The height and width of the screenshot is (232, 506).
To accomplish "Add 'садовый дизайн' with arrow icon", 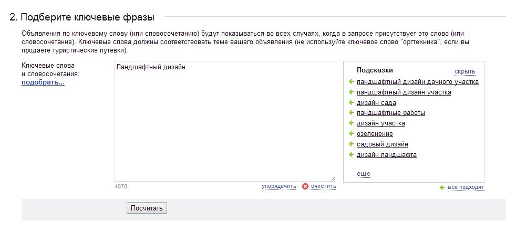I will point(352,144).
